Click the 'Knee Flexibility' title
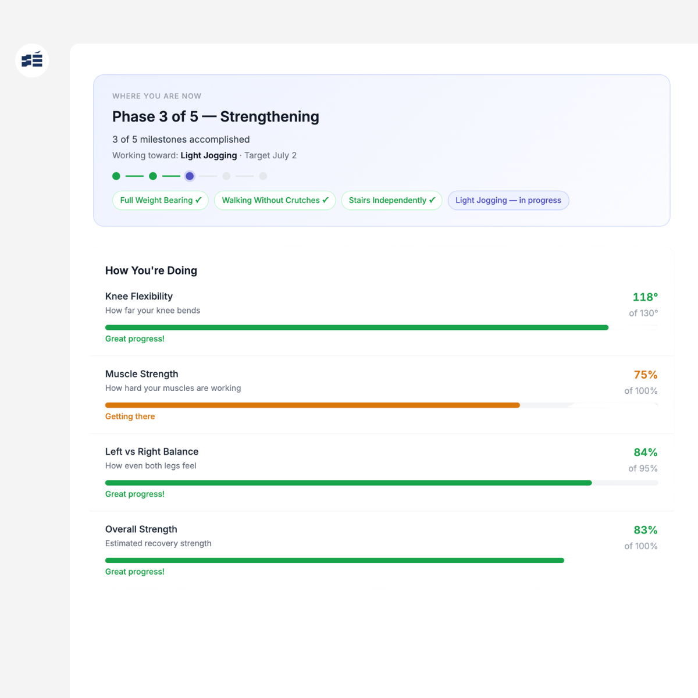The height and width of the screenshot is (698, 698). [139, 297]
